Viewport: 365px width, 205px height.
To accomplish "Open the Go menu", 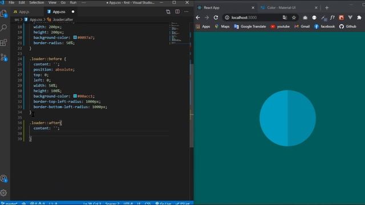I will pyautogui.click(x=63, y=2).
